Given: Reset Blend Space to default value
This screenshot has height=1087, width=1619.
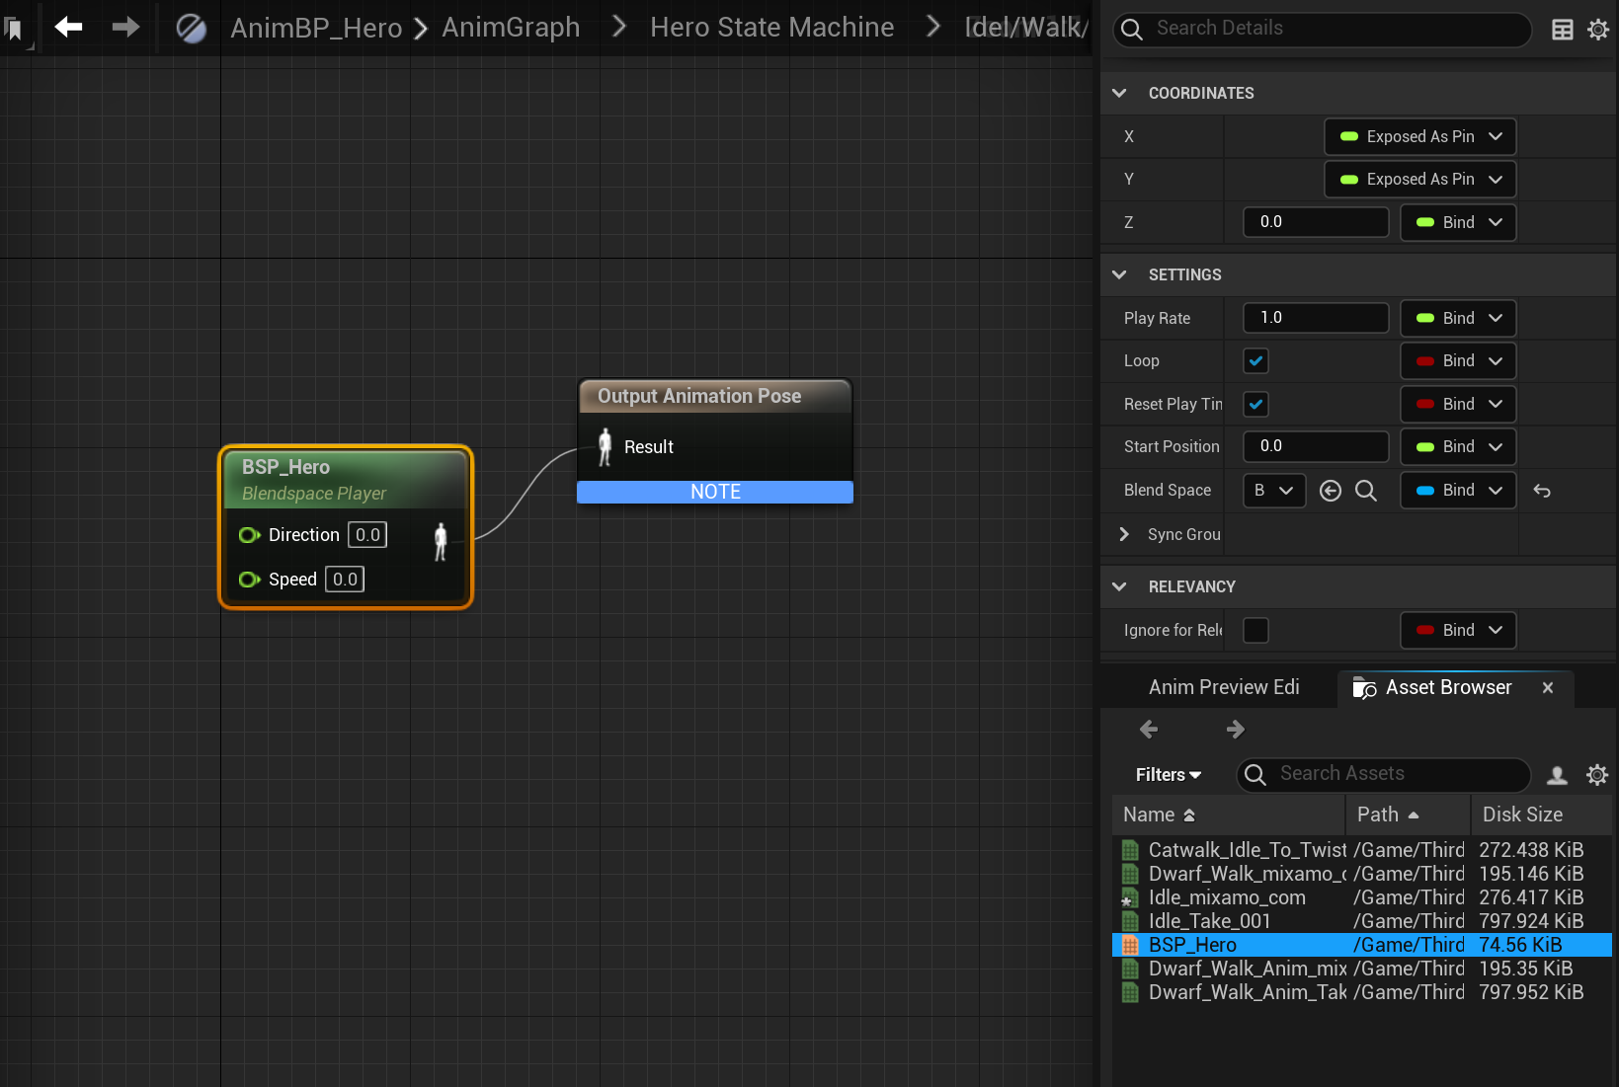Looking at the screenshot, I should pyautogui.click(x=1541, y=491).
